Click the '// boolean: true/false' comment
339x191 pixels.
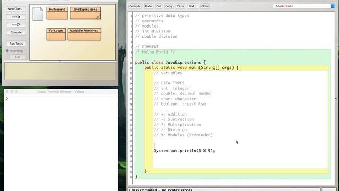tap(180, 104)
